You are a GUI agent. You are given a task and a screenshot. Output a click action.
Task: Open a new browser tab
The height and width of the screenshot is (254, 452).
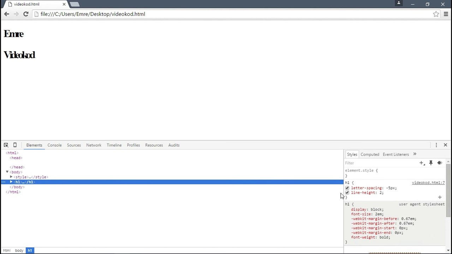(74, 4)
